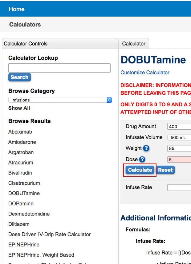Select EPINEPHrine, Weight Based calculator
Screen dimensions: 191x264
coord(41,255)
